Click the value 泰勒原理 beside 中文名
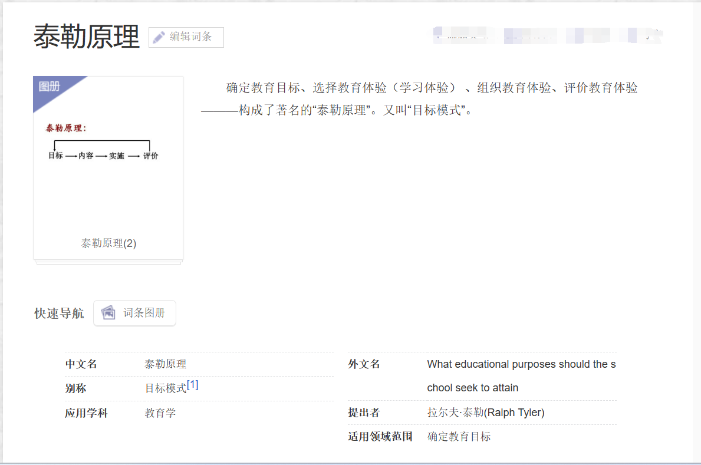The image size is (701, 465). coord(166,364)
